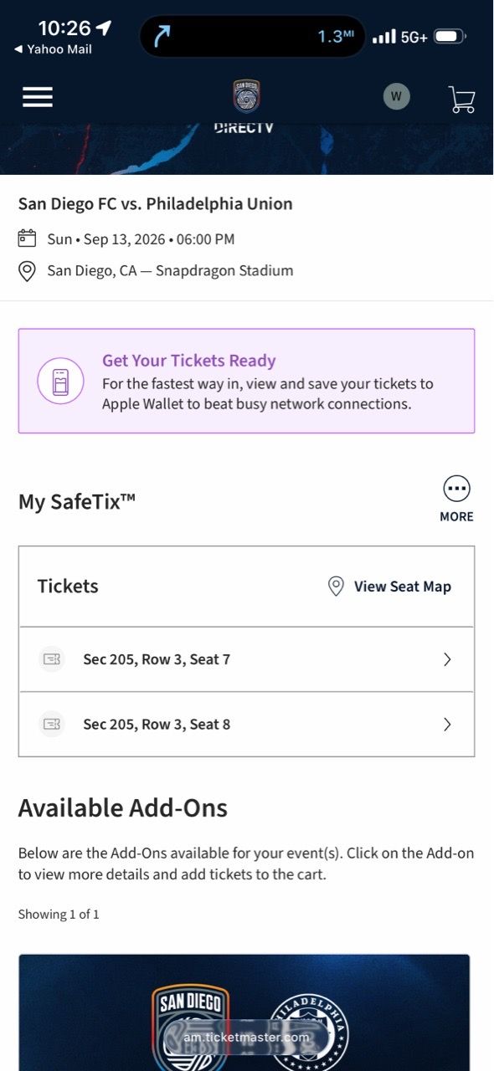Open the hamburger navigation menu
Viewport: 494px width, 1071px height.
coord(38,97)
